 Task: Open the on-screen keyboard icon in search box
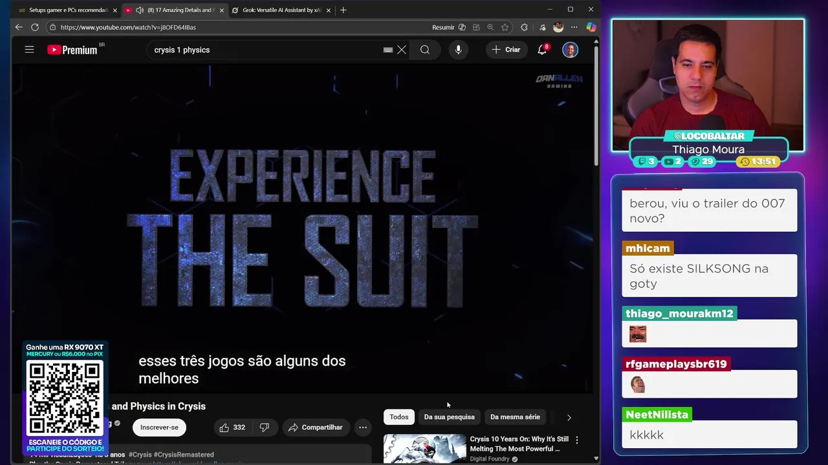click(x=387, y=50)
